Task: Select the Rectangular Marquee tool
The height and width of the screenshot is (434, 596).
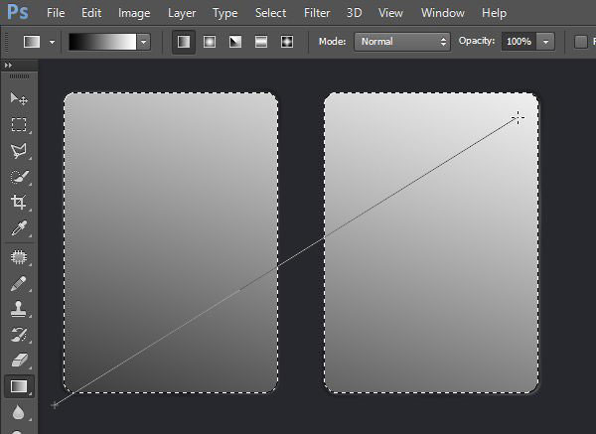Action: (x=19, y=125)
